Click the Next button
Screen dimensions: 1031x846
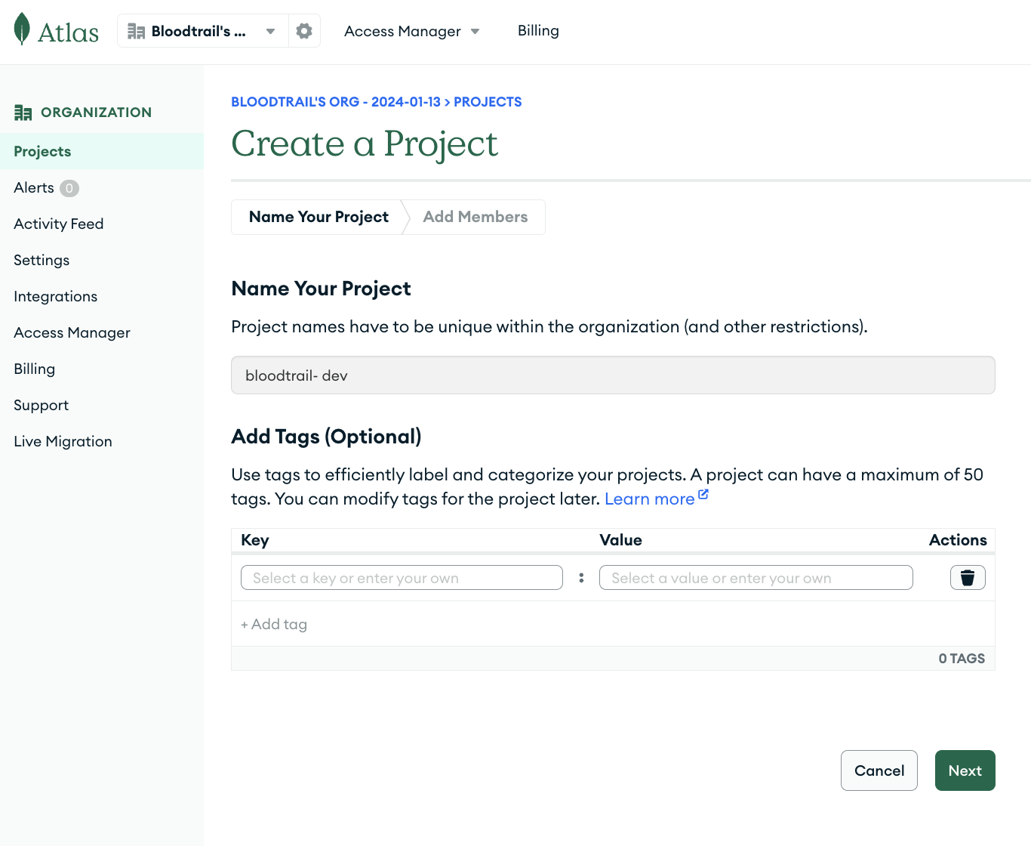965,770
